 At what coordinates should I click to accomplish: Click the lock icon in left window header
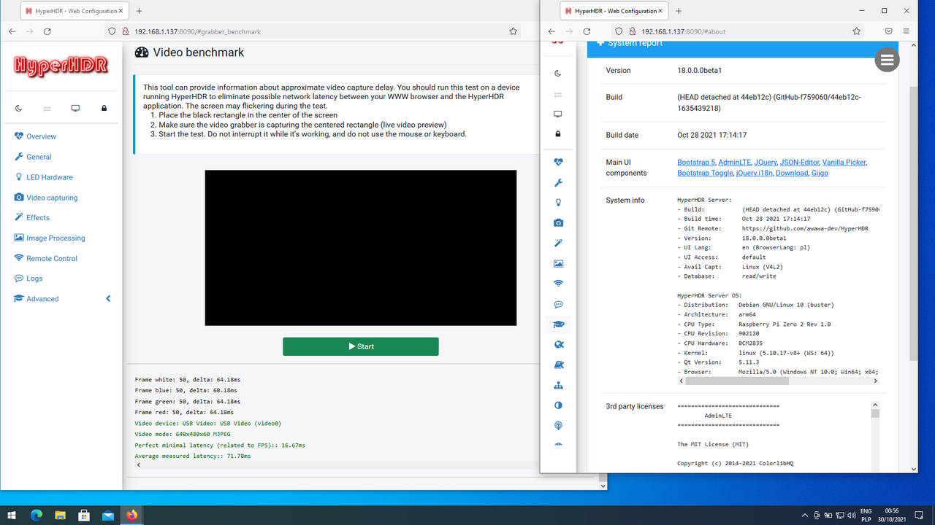click(x=104, y=109)
